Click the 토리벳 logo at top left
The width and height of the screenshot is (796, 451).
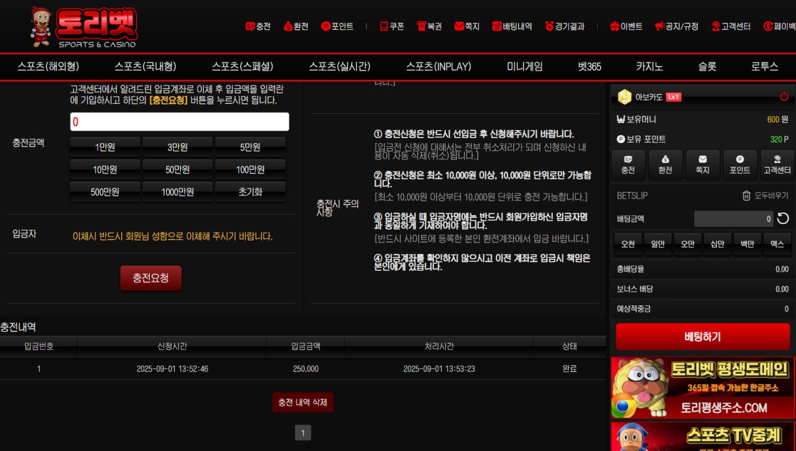(x=84, y=27)
